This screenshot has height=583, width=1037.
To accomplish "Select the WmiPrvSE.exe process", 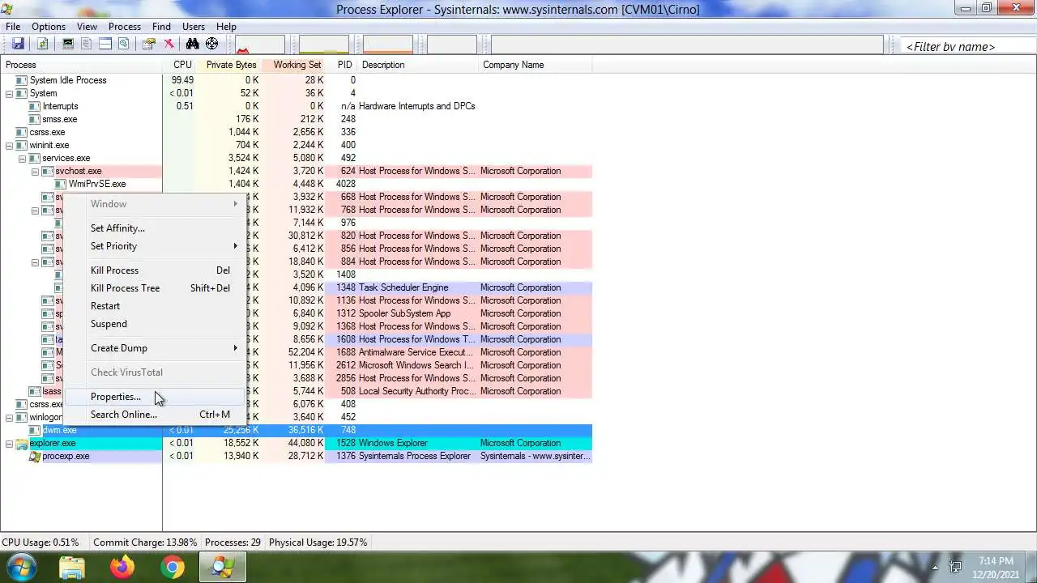I will point(297,184).
